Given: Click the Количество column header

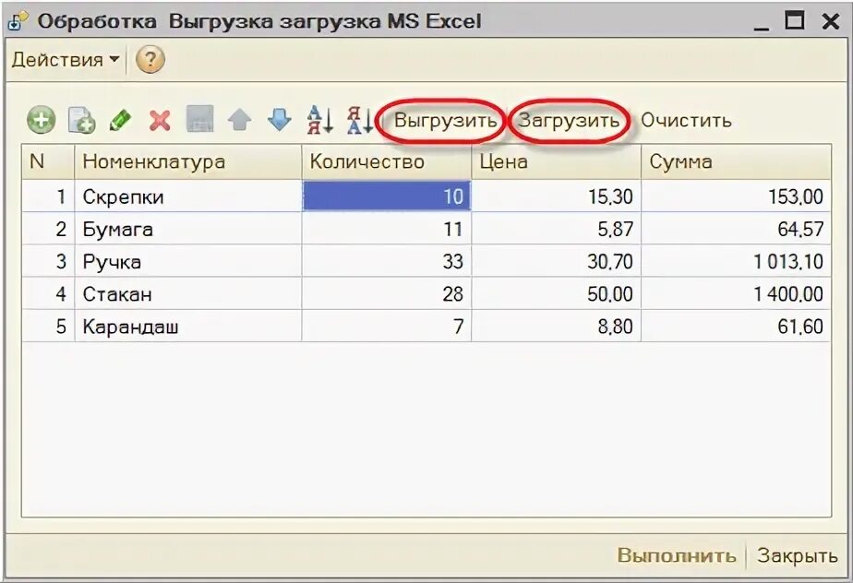Looking at the screenshot, I should 386,161.
